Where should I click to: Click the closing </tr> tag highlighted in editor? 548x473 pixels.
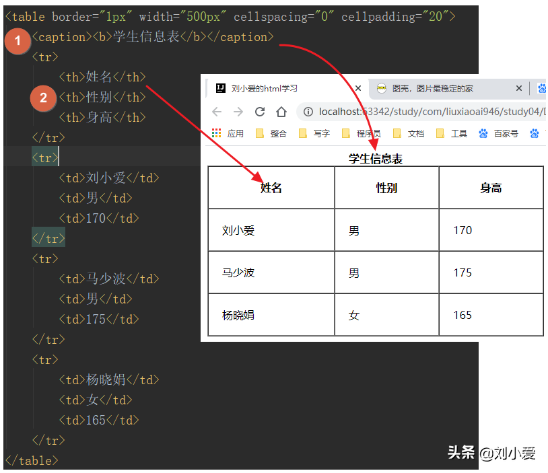tap(48, 238)
